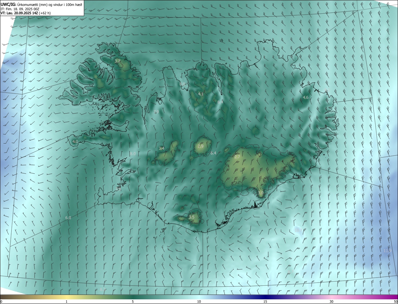Click the 6.4 precipitation value label
Viewport: 398px width, 304px height.
pos(213,153)
